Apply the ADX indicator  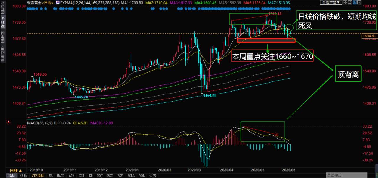coord(71,176)
